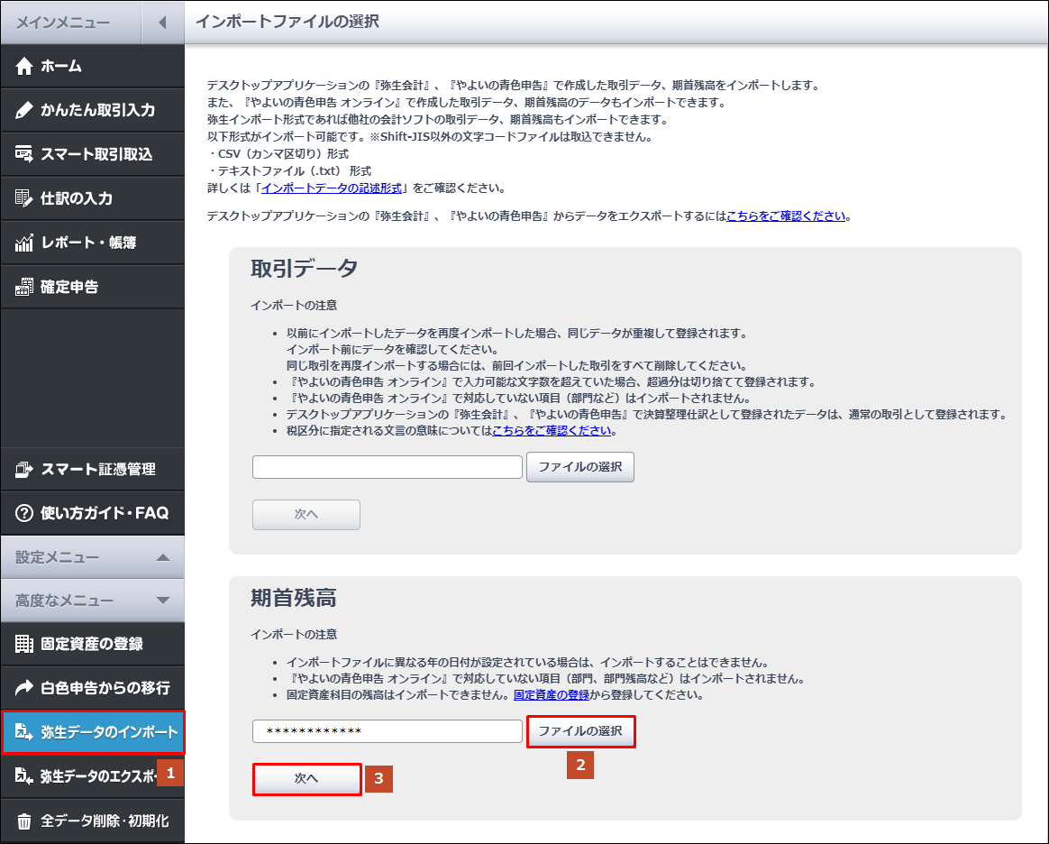Click the 期首残高 section heading
This screenshot has height=844, width=1049.
tap(294, 598)
